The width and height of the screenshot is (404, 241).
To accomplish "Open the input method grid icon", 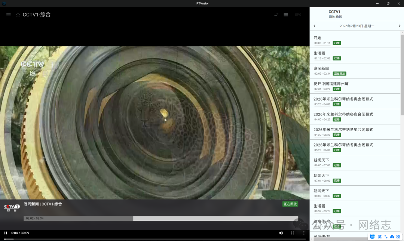I will (x=398, y=237).
